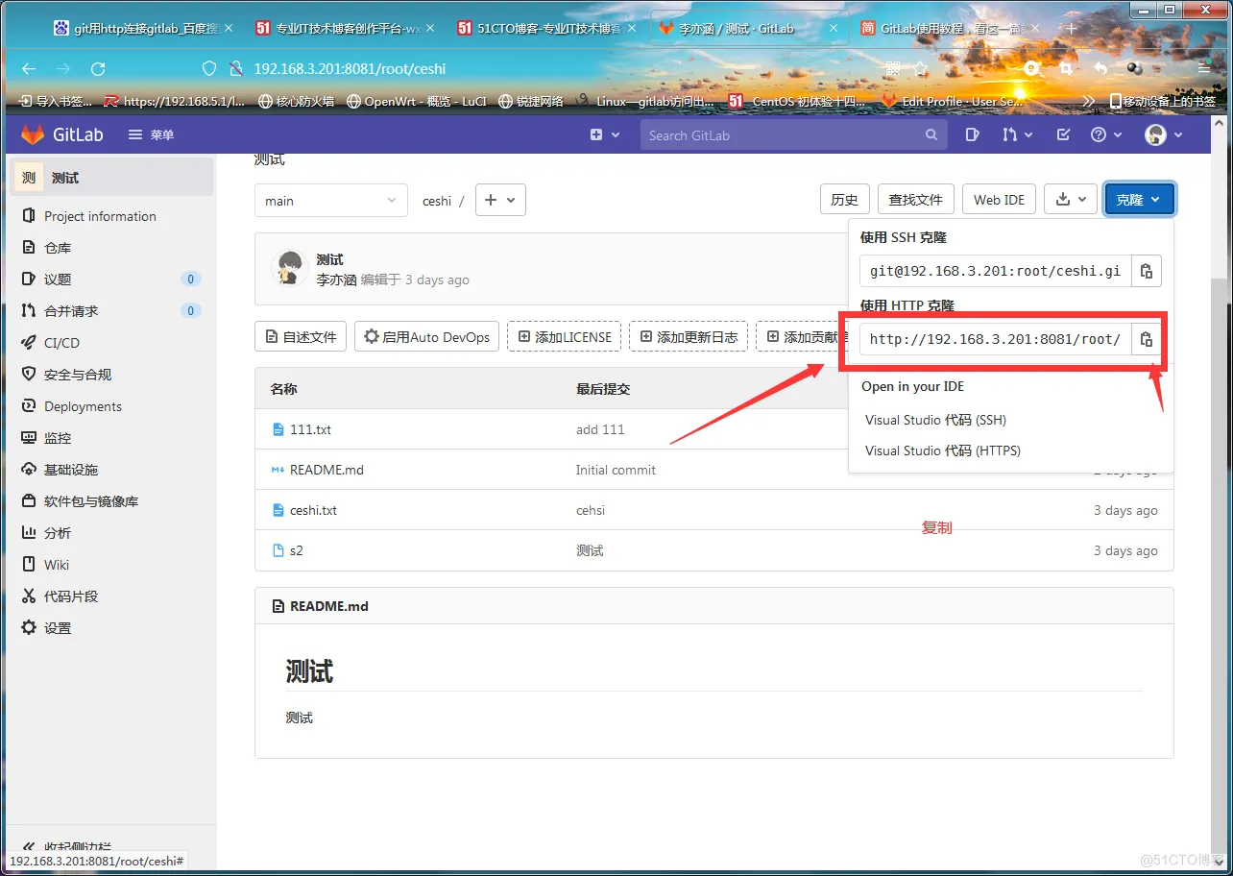1233x876 pixels.
Task: Click the README.md panel header link
Action: click(329, 606)
